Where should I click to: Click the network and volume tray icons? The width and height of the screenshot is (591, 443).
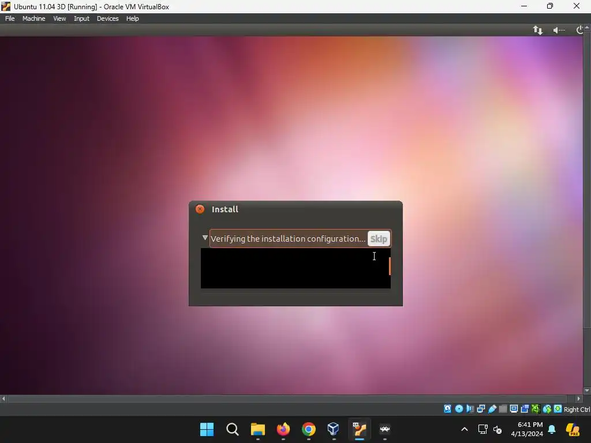click(490, 429)
